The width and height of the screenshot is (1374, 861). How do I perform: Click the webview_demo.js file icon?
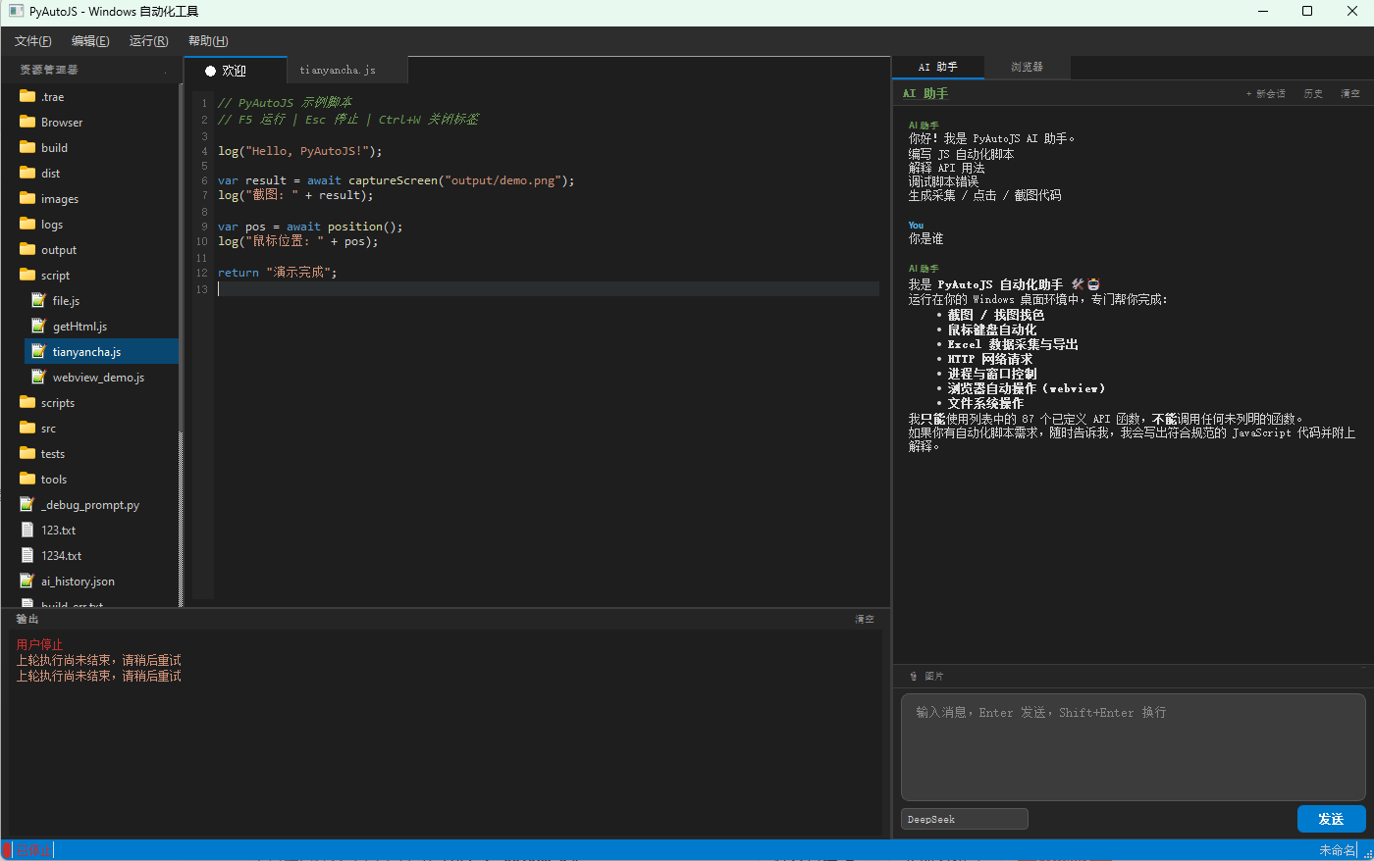tap(38, 377)
